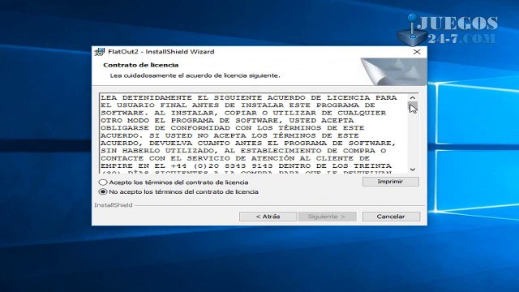Viewport: 519px width, 292px height.
Task: Click inside the license agreement text box
Action: (x=254, y=133)
